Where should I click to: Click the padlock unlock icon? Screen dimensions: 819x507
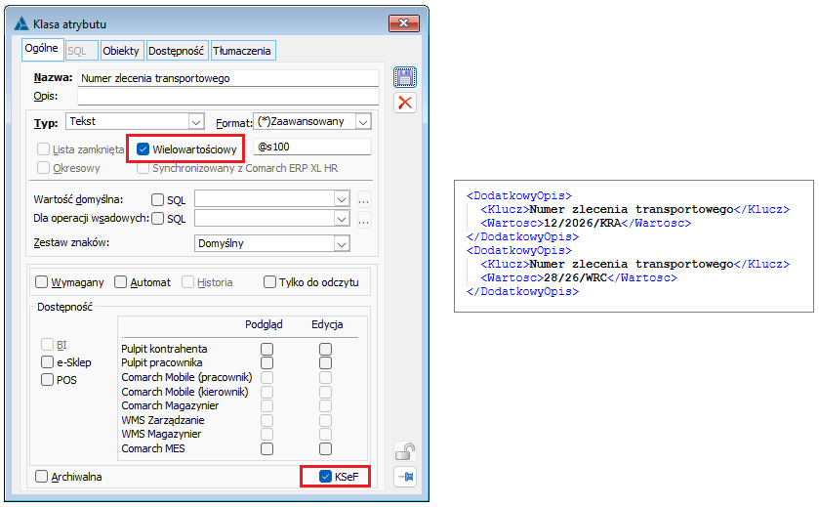405,451
